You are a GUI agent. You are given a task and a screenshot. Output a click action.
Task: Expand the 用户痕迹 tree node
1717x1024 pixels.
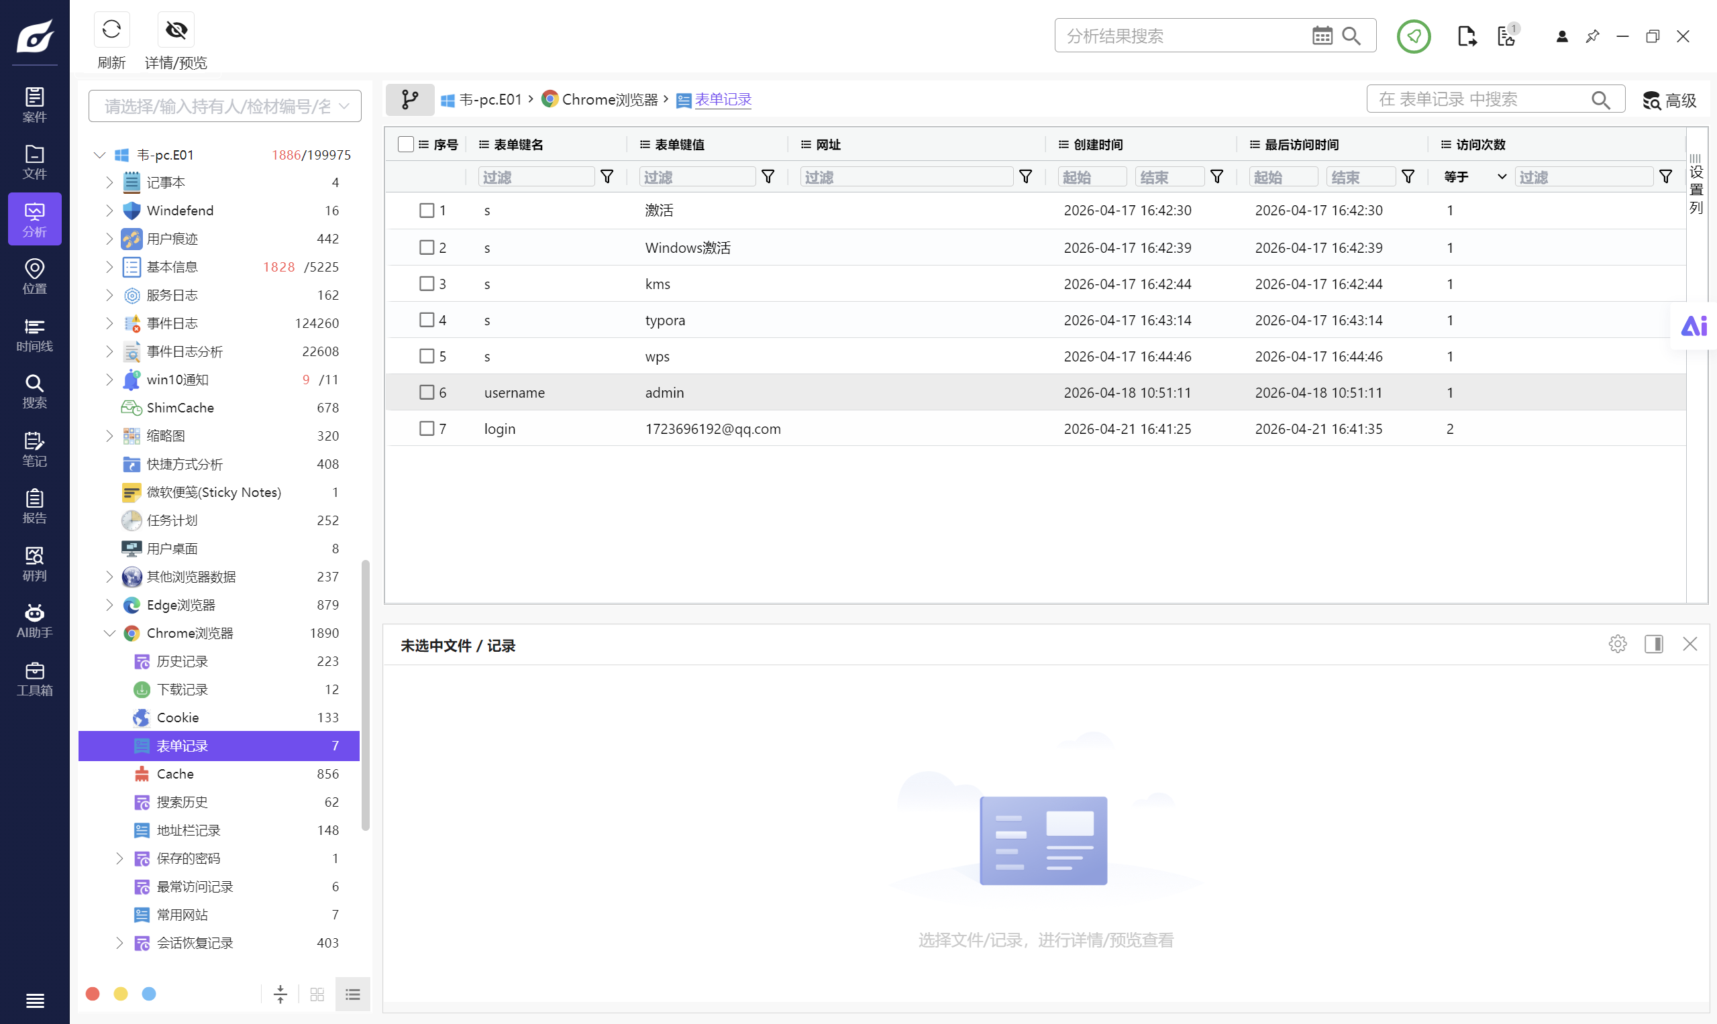tap(109, 239)
